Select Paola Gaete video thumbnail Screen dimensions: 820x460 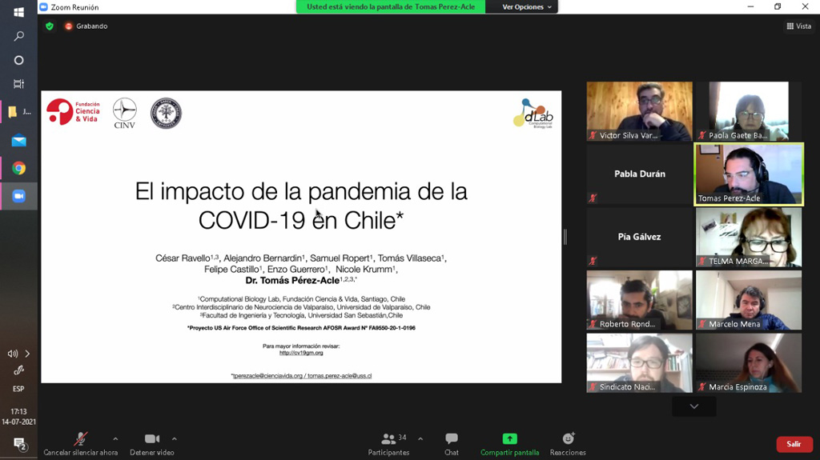pyautogui.click(x=749, y=111)
